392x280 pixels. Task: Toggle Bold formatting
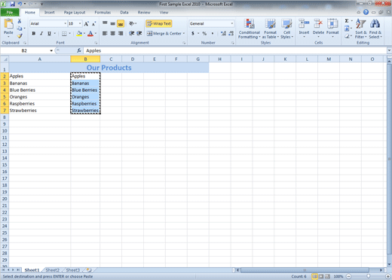coord(33,33)
